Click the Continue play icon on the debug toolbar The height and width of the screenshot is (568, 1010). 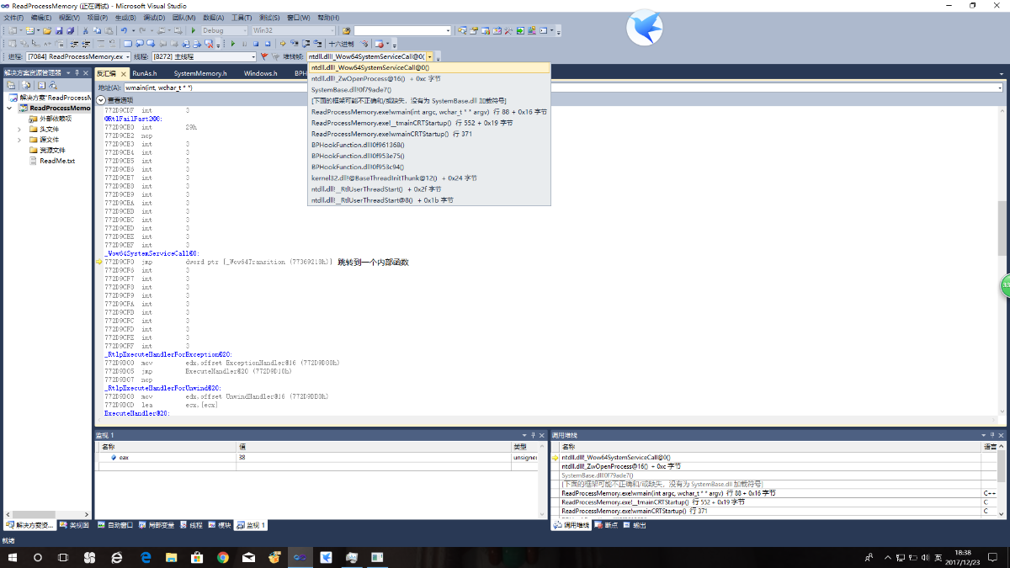pyautogui.click(x=232, y=43)
